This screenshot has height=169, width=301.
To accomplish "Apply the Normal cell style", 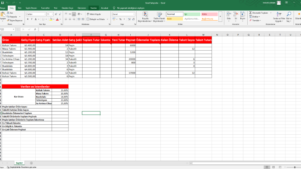I will [x=175, y=14].
